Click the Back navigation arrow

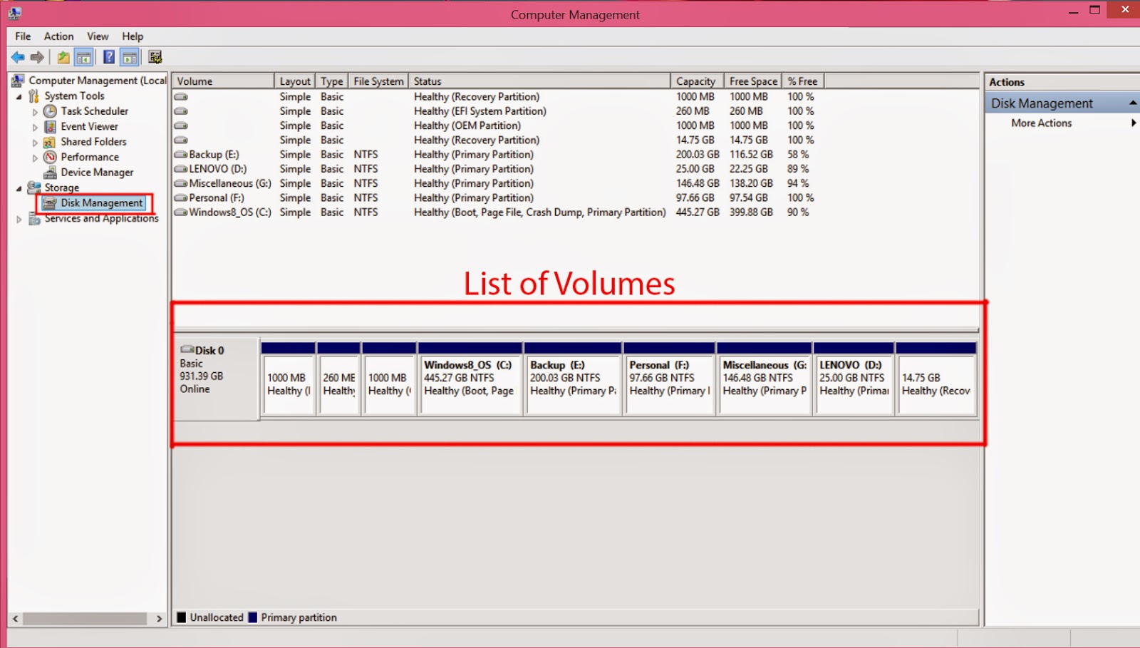pos(17,57)
